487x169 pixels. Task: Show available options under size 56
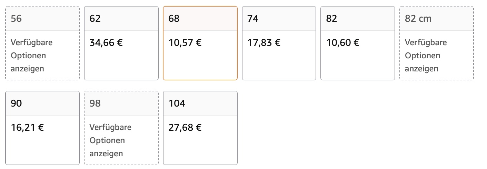click(x=31, y=56)
